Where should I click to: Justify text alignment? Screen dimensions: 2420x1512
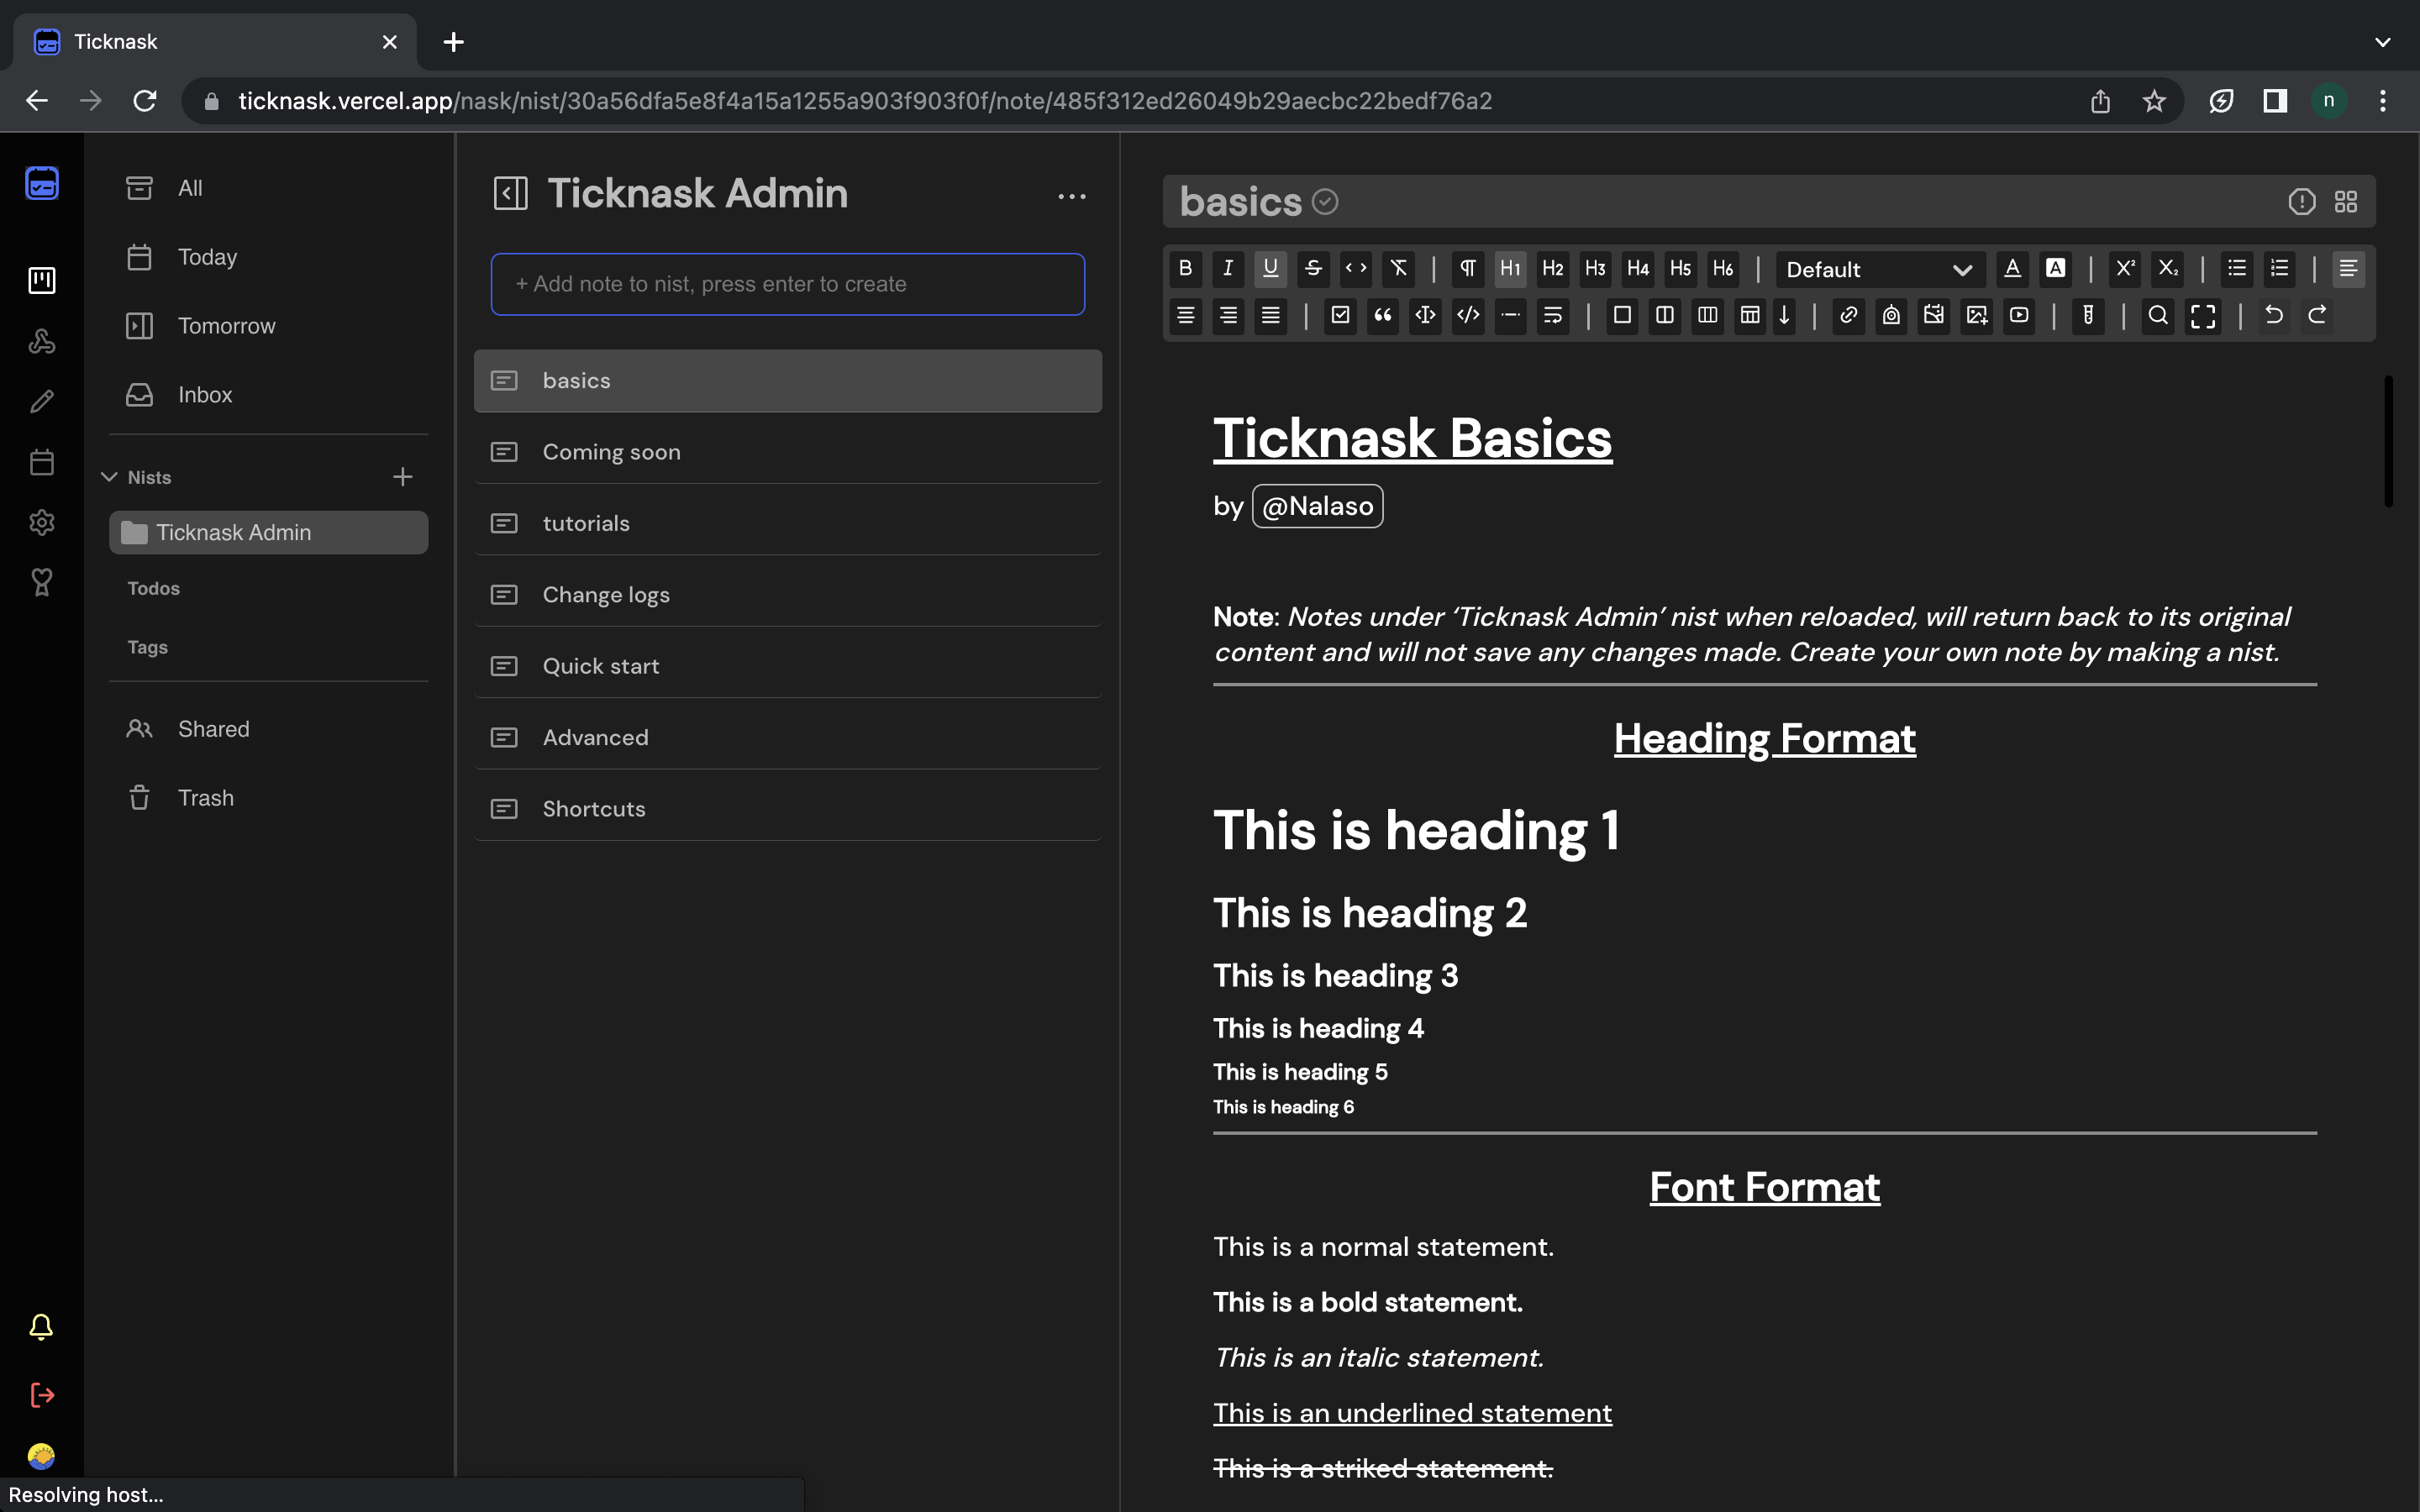click(1270, 316)
